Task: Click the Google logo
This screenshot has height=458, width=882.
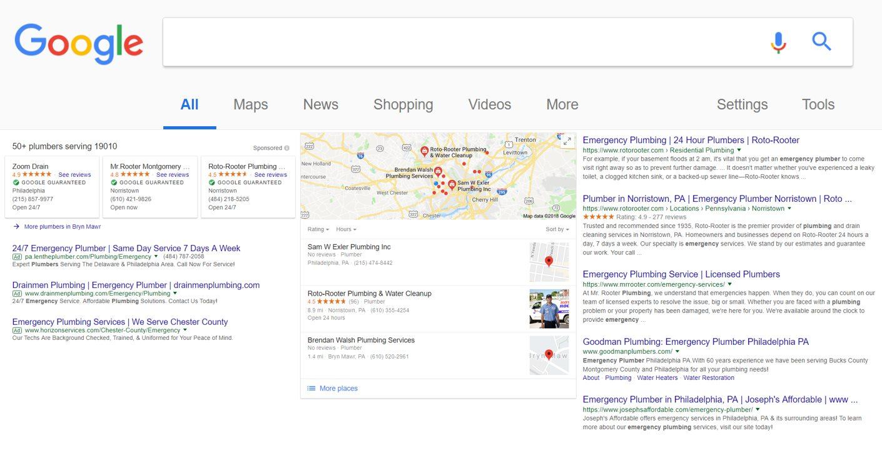Action: click(79, 44)
